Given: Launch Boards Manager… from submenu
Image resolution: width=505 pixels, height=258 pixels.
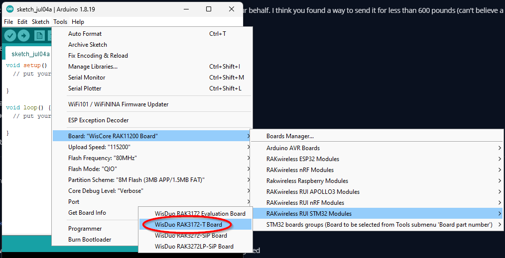Looking at the screenshot, I should pyautogui.click(x=290, y=136).
